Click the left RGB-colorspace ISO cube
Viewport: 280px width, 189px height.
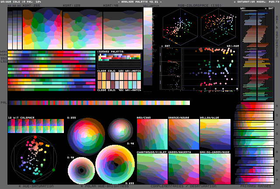tap(179, 26)
